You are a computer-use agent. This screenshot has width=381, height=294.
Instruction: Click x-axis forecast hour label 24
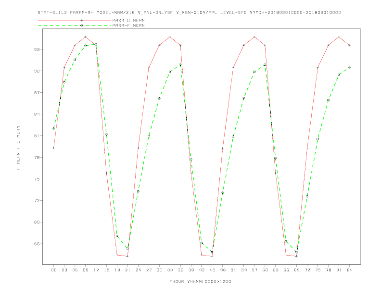click(138, 270)
